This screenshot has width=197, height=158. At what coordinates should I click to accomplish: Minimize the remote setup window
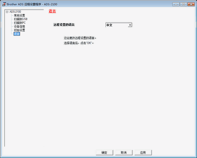pyautogui.click(x=176, y=4)
